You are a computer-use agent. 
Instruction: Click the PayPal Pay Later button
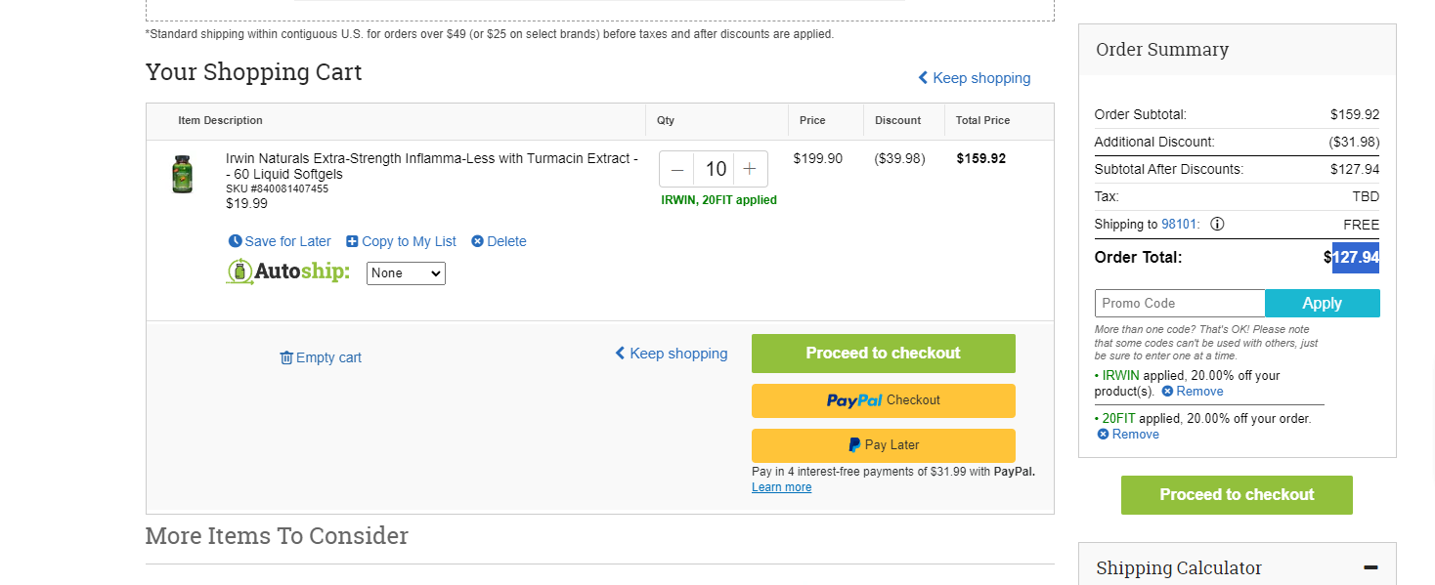coord(884,445)
